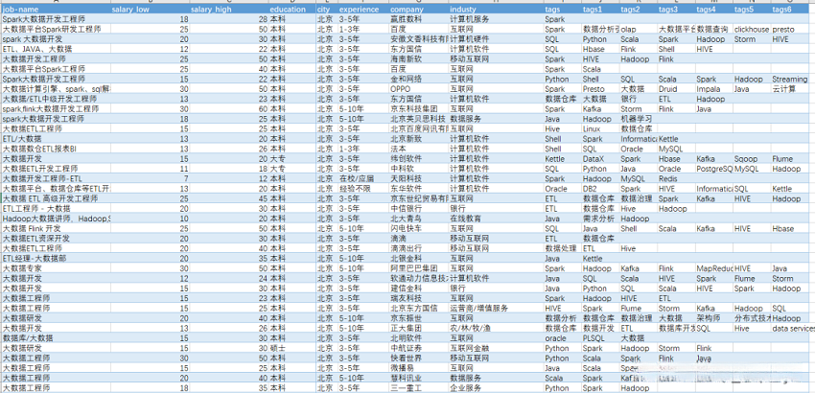Select the experience header cell

(x=362, y=10)
